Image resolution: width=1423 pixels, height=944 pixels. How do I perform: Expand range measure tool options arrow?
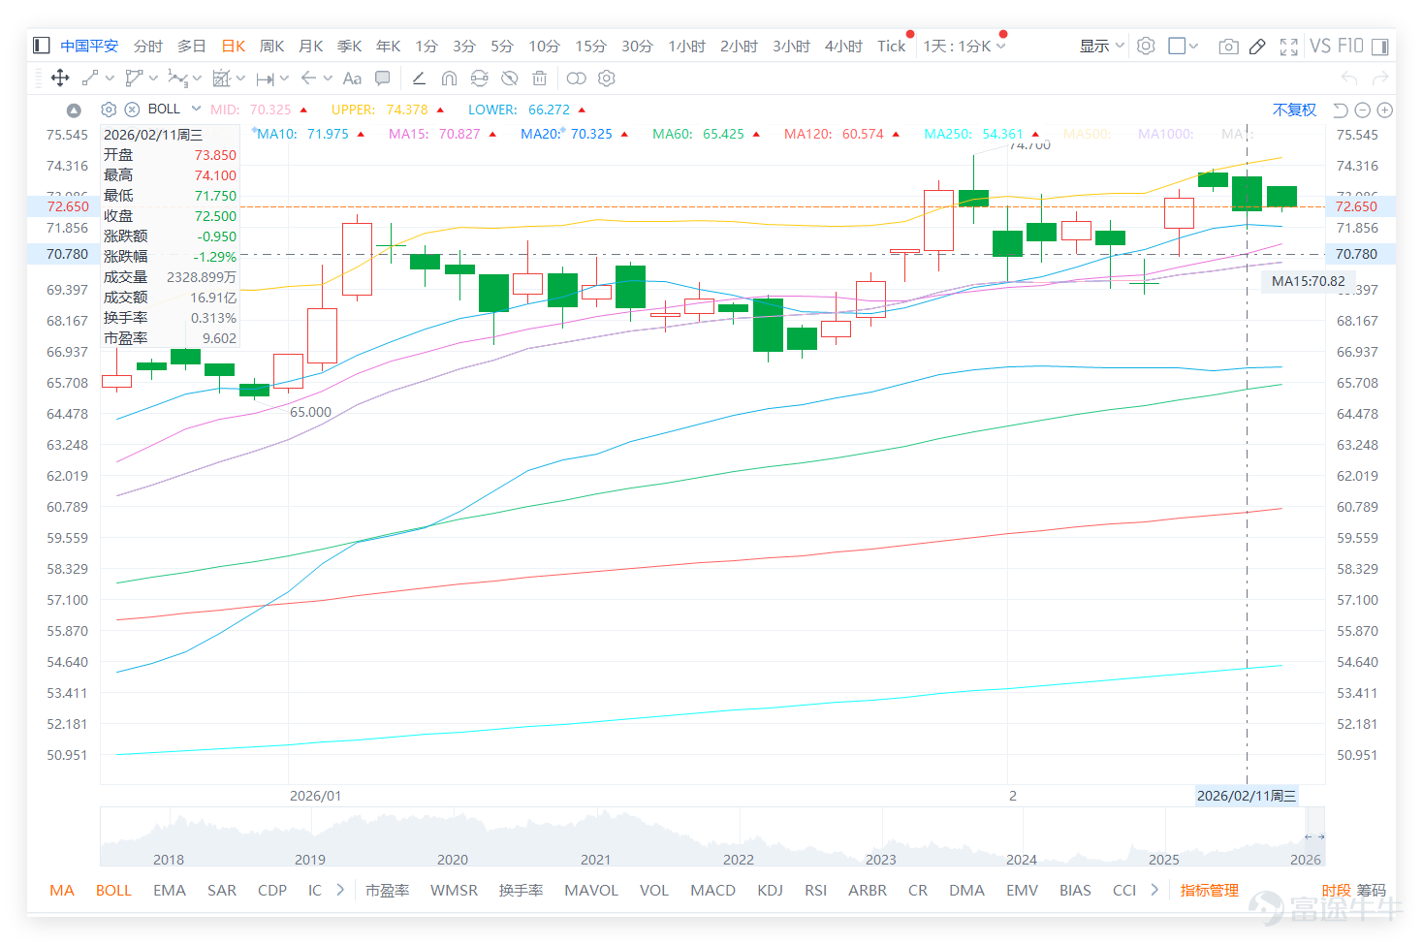point(284,79)
